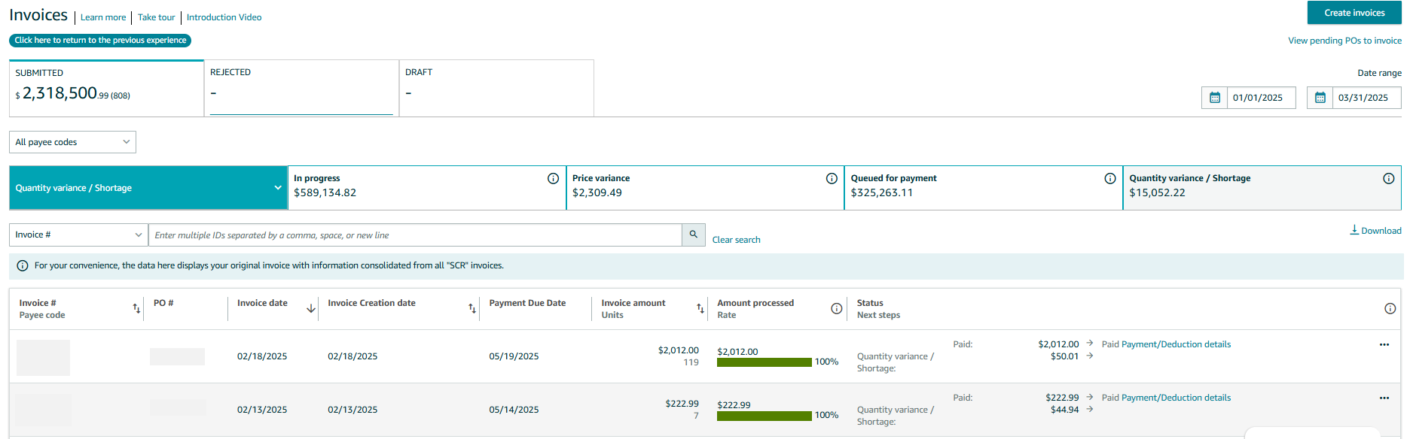Sort by Invoice Creation date

coord(472,308)
